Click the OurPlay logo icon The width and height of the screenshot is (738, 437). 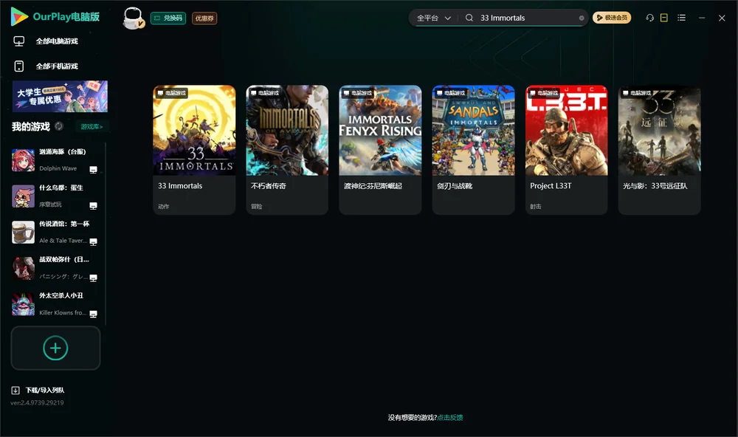tap(19, 17)
